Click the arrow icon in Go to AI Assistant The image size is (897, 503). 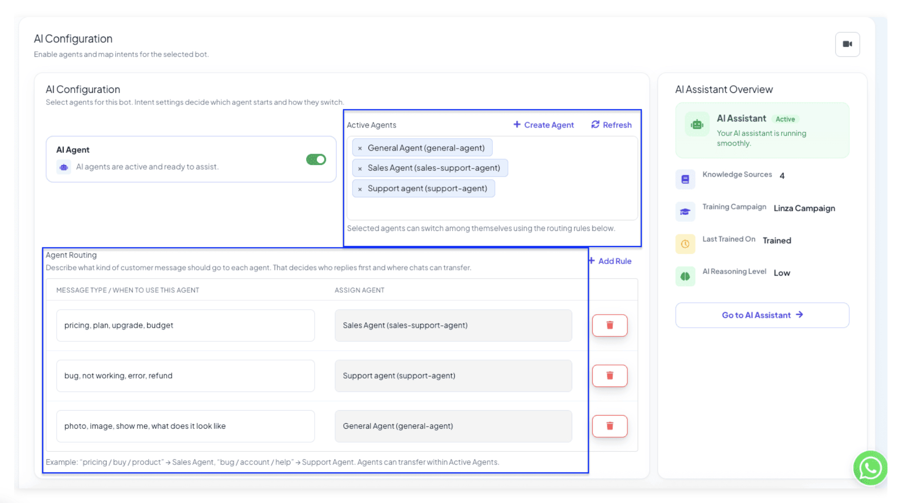coord(799,315)
